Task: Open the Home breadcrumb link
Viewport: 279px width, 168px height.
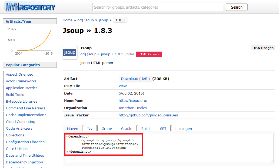Action: click(68, 20)
